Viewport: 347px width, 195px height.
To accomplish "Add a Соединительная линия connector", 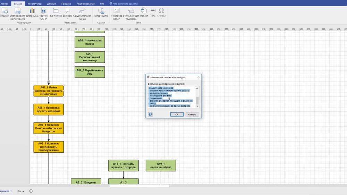I will 82,12.
